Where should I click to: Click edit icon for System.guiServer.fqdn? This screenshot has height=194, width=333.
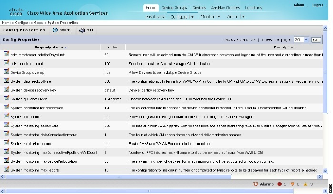[x=6, y=98]
